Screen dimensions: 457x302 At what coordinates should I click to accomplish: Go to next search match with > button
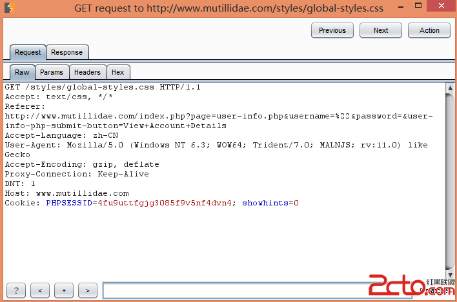pyautogui.click(x=88, y=290)
